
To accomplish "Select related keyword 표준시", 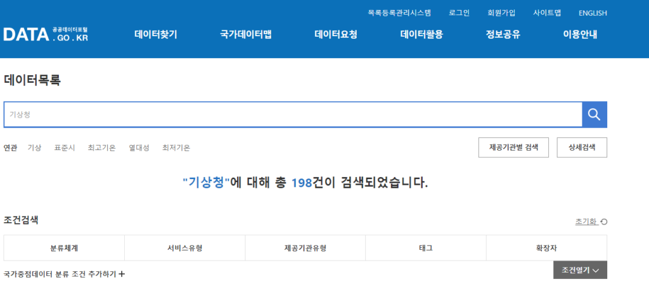I will [x=65, y=148].
